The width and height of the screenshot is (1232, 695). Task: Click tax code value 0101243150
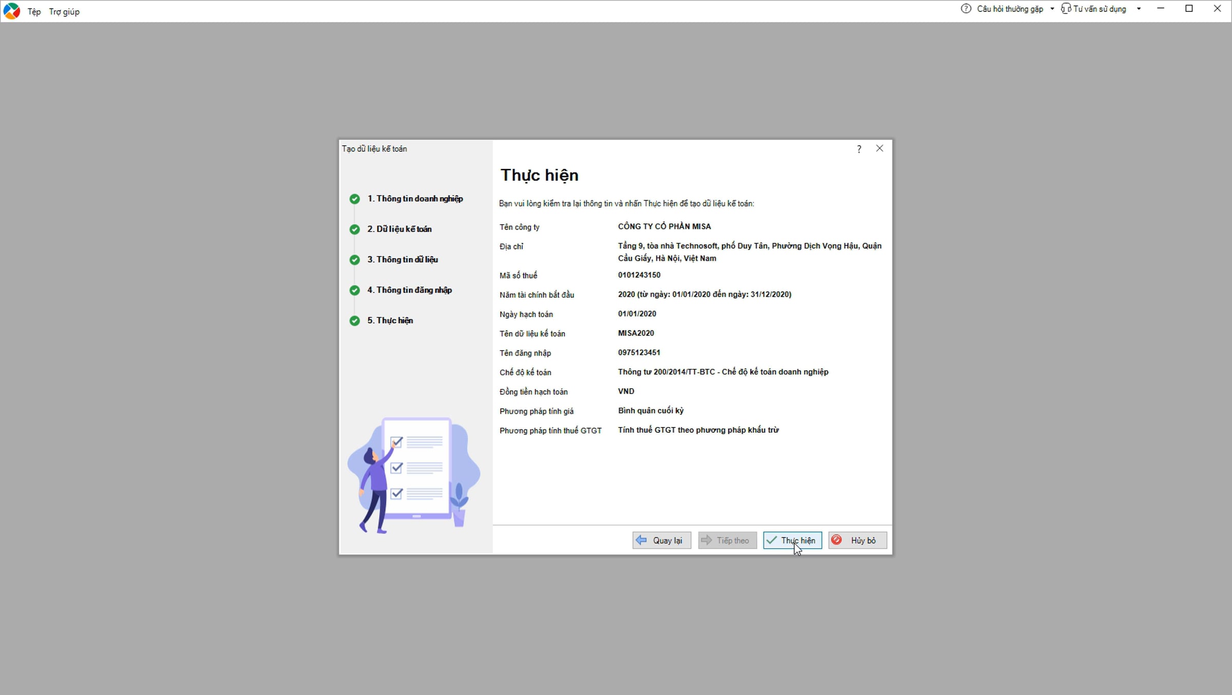639,275
